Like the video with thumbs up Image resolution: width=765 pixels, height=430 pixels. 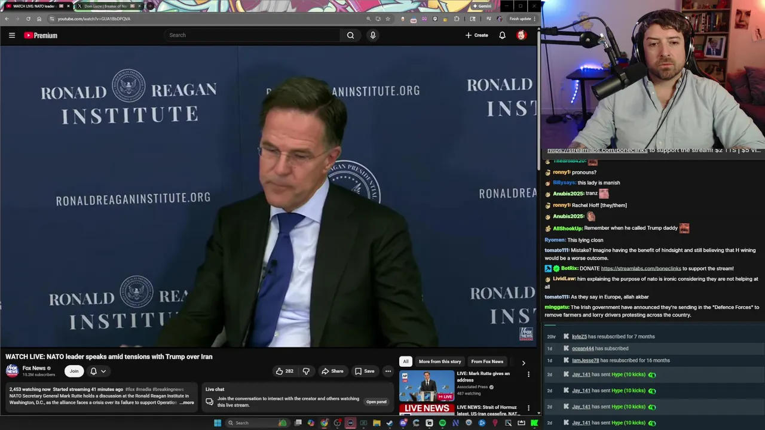coord(284,371)
